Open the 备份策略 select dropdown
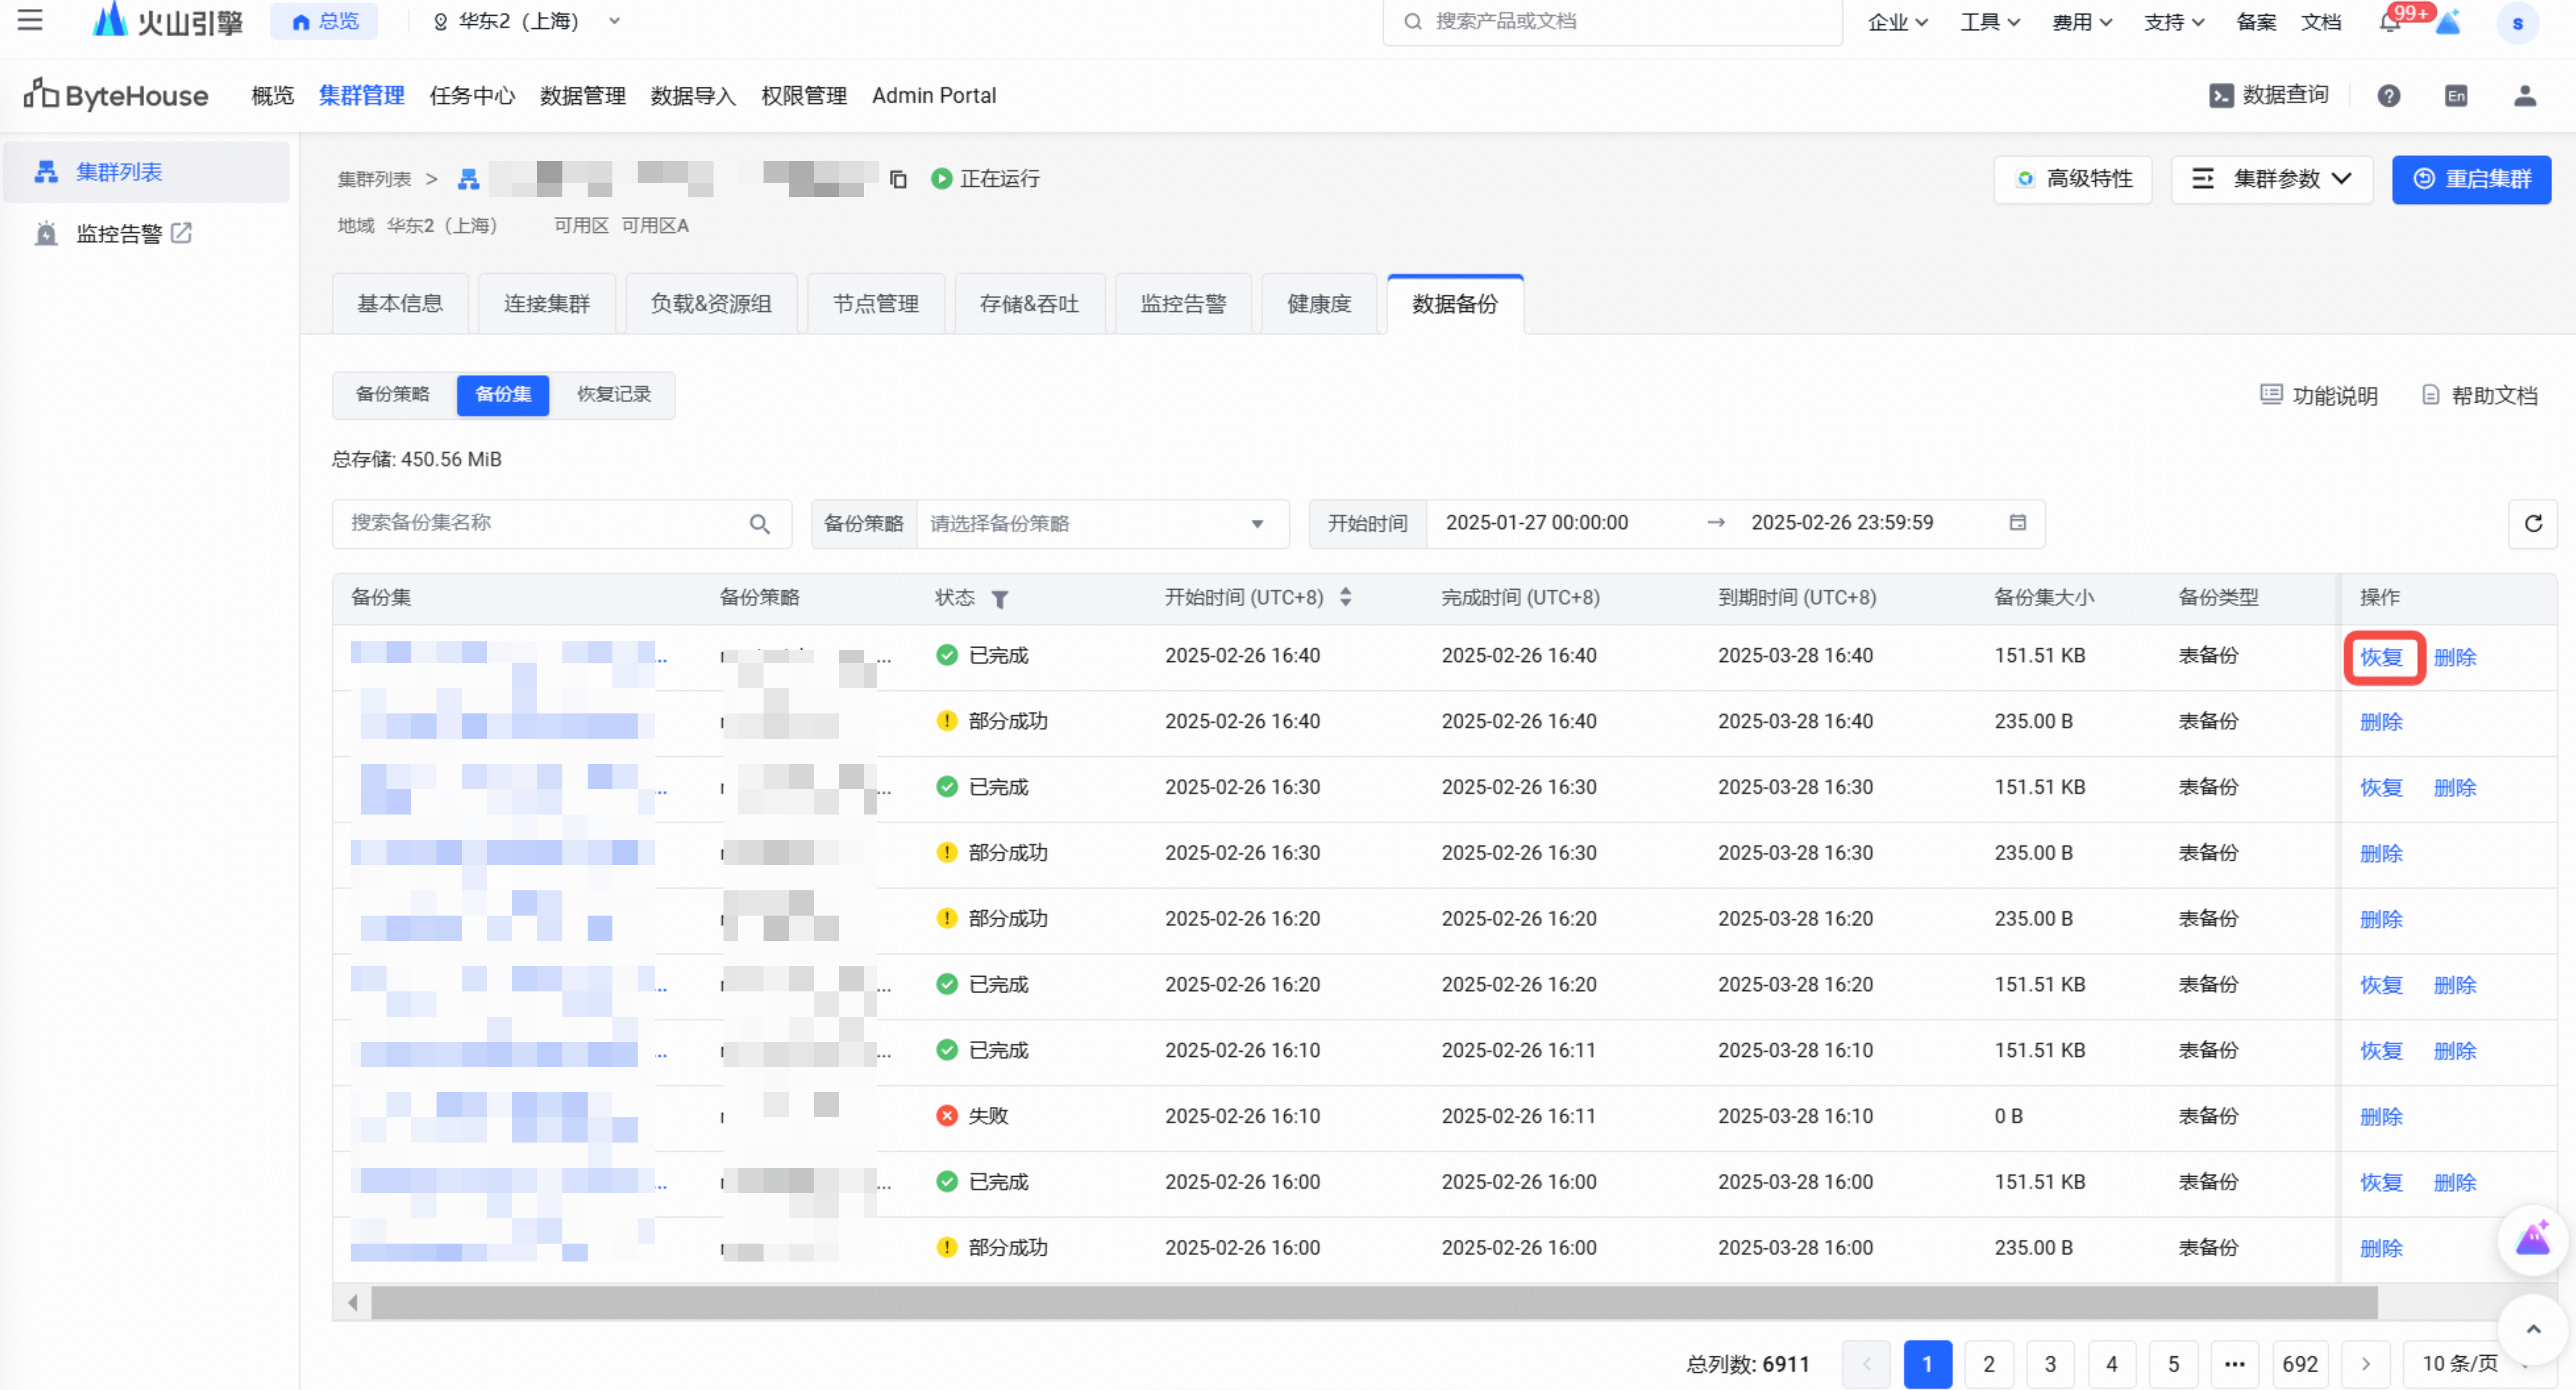The height and width of the screenshot is (1390, 2576). (1103, 524)
